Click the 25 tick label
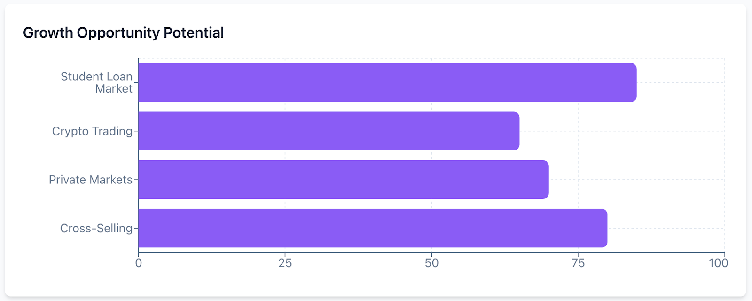Screen dimensions: 752x301 pyautogui.click(x=285, y=263)
